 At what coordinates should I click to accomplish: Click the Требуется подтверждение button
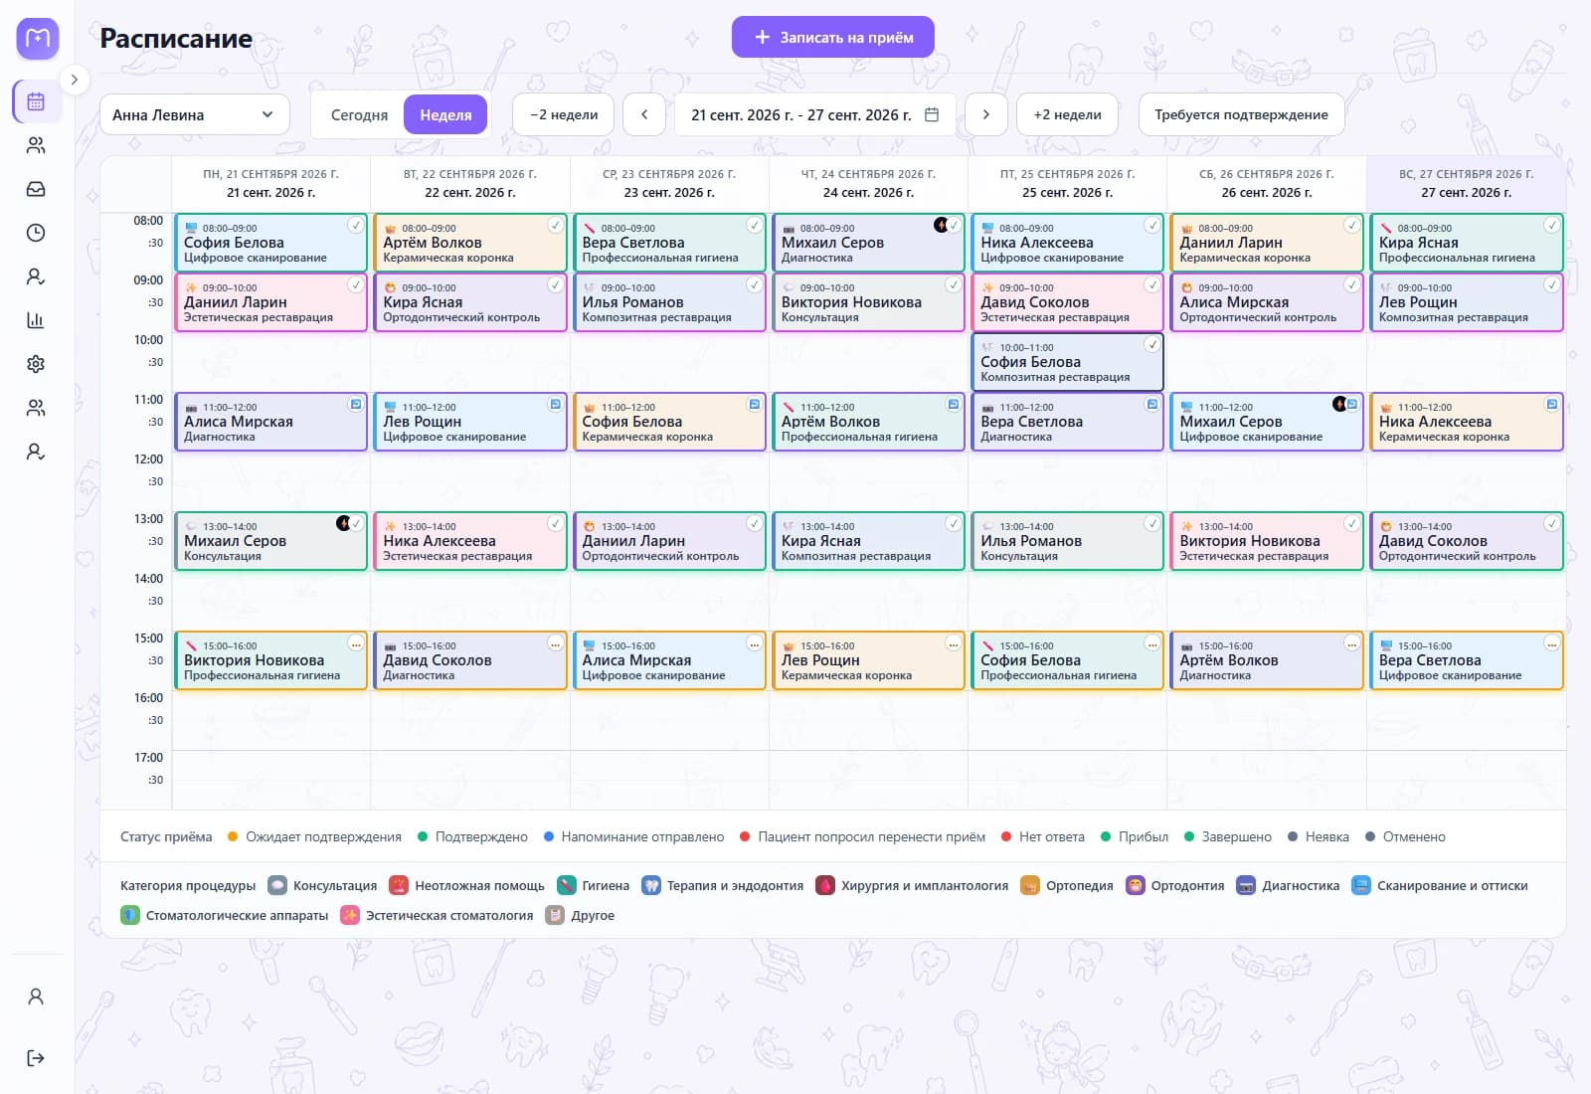[1241, 114]
